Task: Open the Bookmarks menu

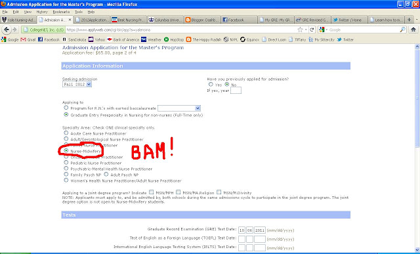Action: [61, 12]
